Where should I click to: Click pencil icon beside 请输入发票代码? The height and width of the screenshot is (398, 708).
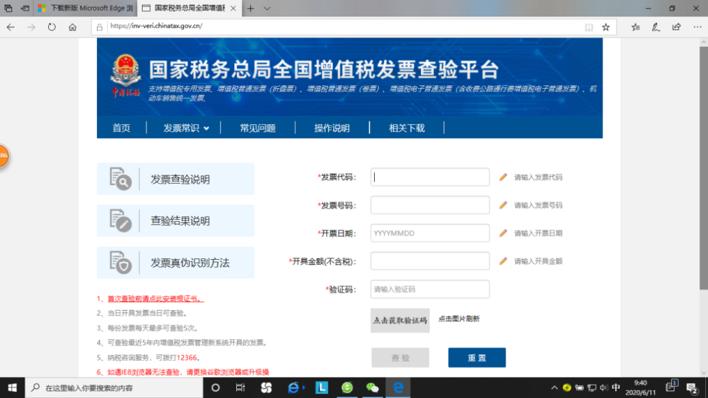coord(503,178)
